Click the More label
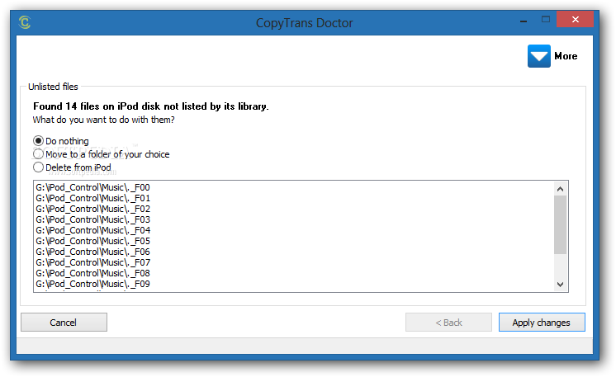This screenshot has height=377, width=616. click(566, 56)
